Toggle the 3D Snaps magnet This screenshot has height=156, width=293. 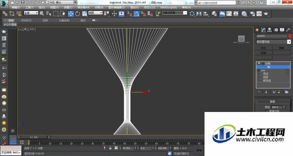130,14
